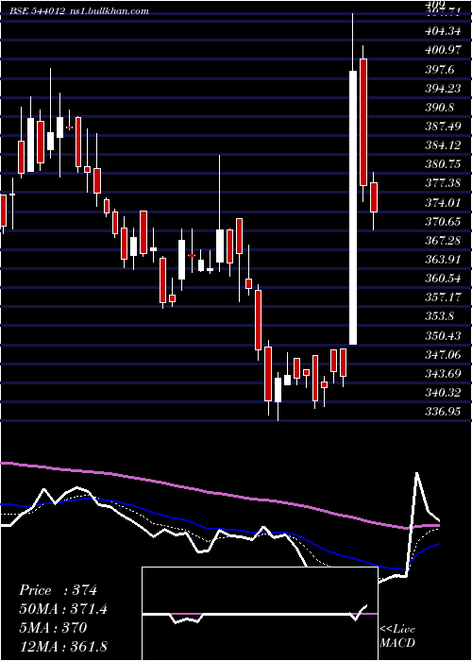This screenshot has width=472, height=661.
Task: Click the tallest white bullish candle
Action: point(353,208)
